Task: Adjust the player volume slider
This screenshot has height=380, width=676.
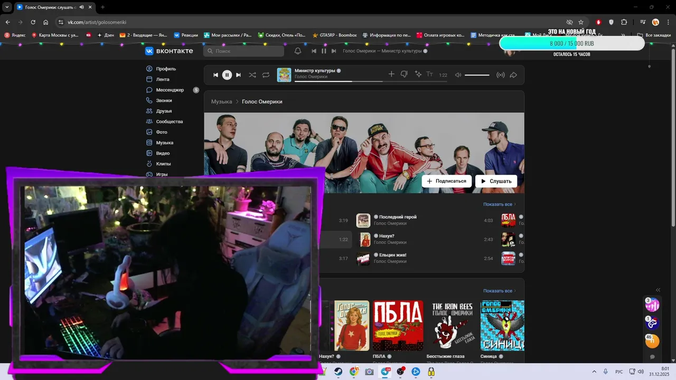Action: coord(477,75)
